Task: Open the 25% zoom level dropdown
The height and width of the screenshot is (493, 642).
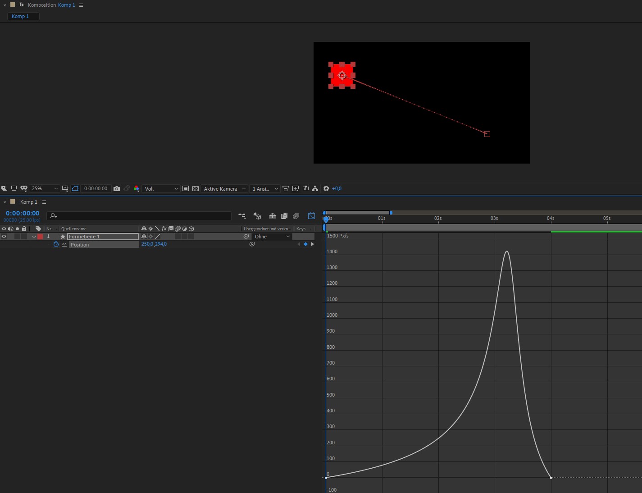Action: [45, 188]
